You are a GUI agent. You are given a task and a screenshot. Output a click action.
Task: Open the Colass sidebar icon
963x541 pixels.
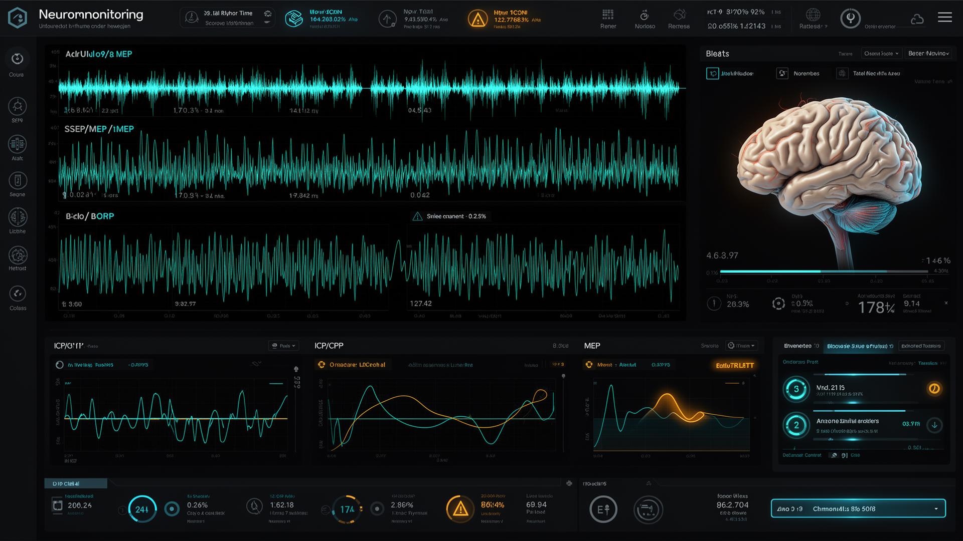18,294
